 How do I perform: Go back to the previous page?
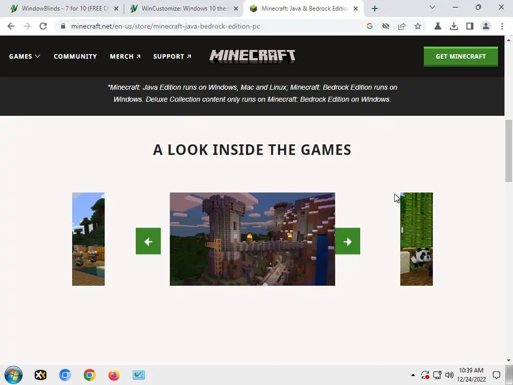[x=11, y=26]
